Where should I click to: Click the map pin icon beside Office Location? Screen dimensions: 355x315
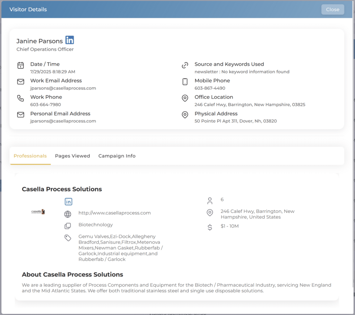pyautogui.click(x=185, y=98)
